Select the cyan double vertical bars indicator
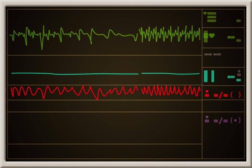This screenshot has width=252, height=168. 209,76
